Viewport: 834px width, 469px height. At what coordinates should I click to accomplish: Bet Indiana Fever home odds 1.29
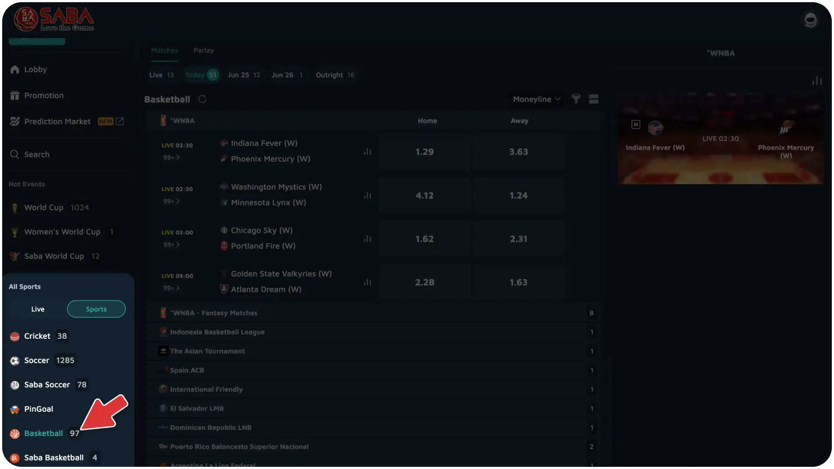(x=424, y=152)
